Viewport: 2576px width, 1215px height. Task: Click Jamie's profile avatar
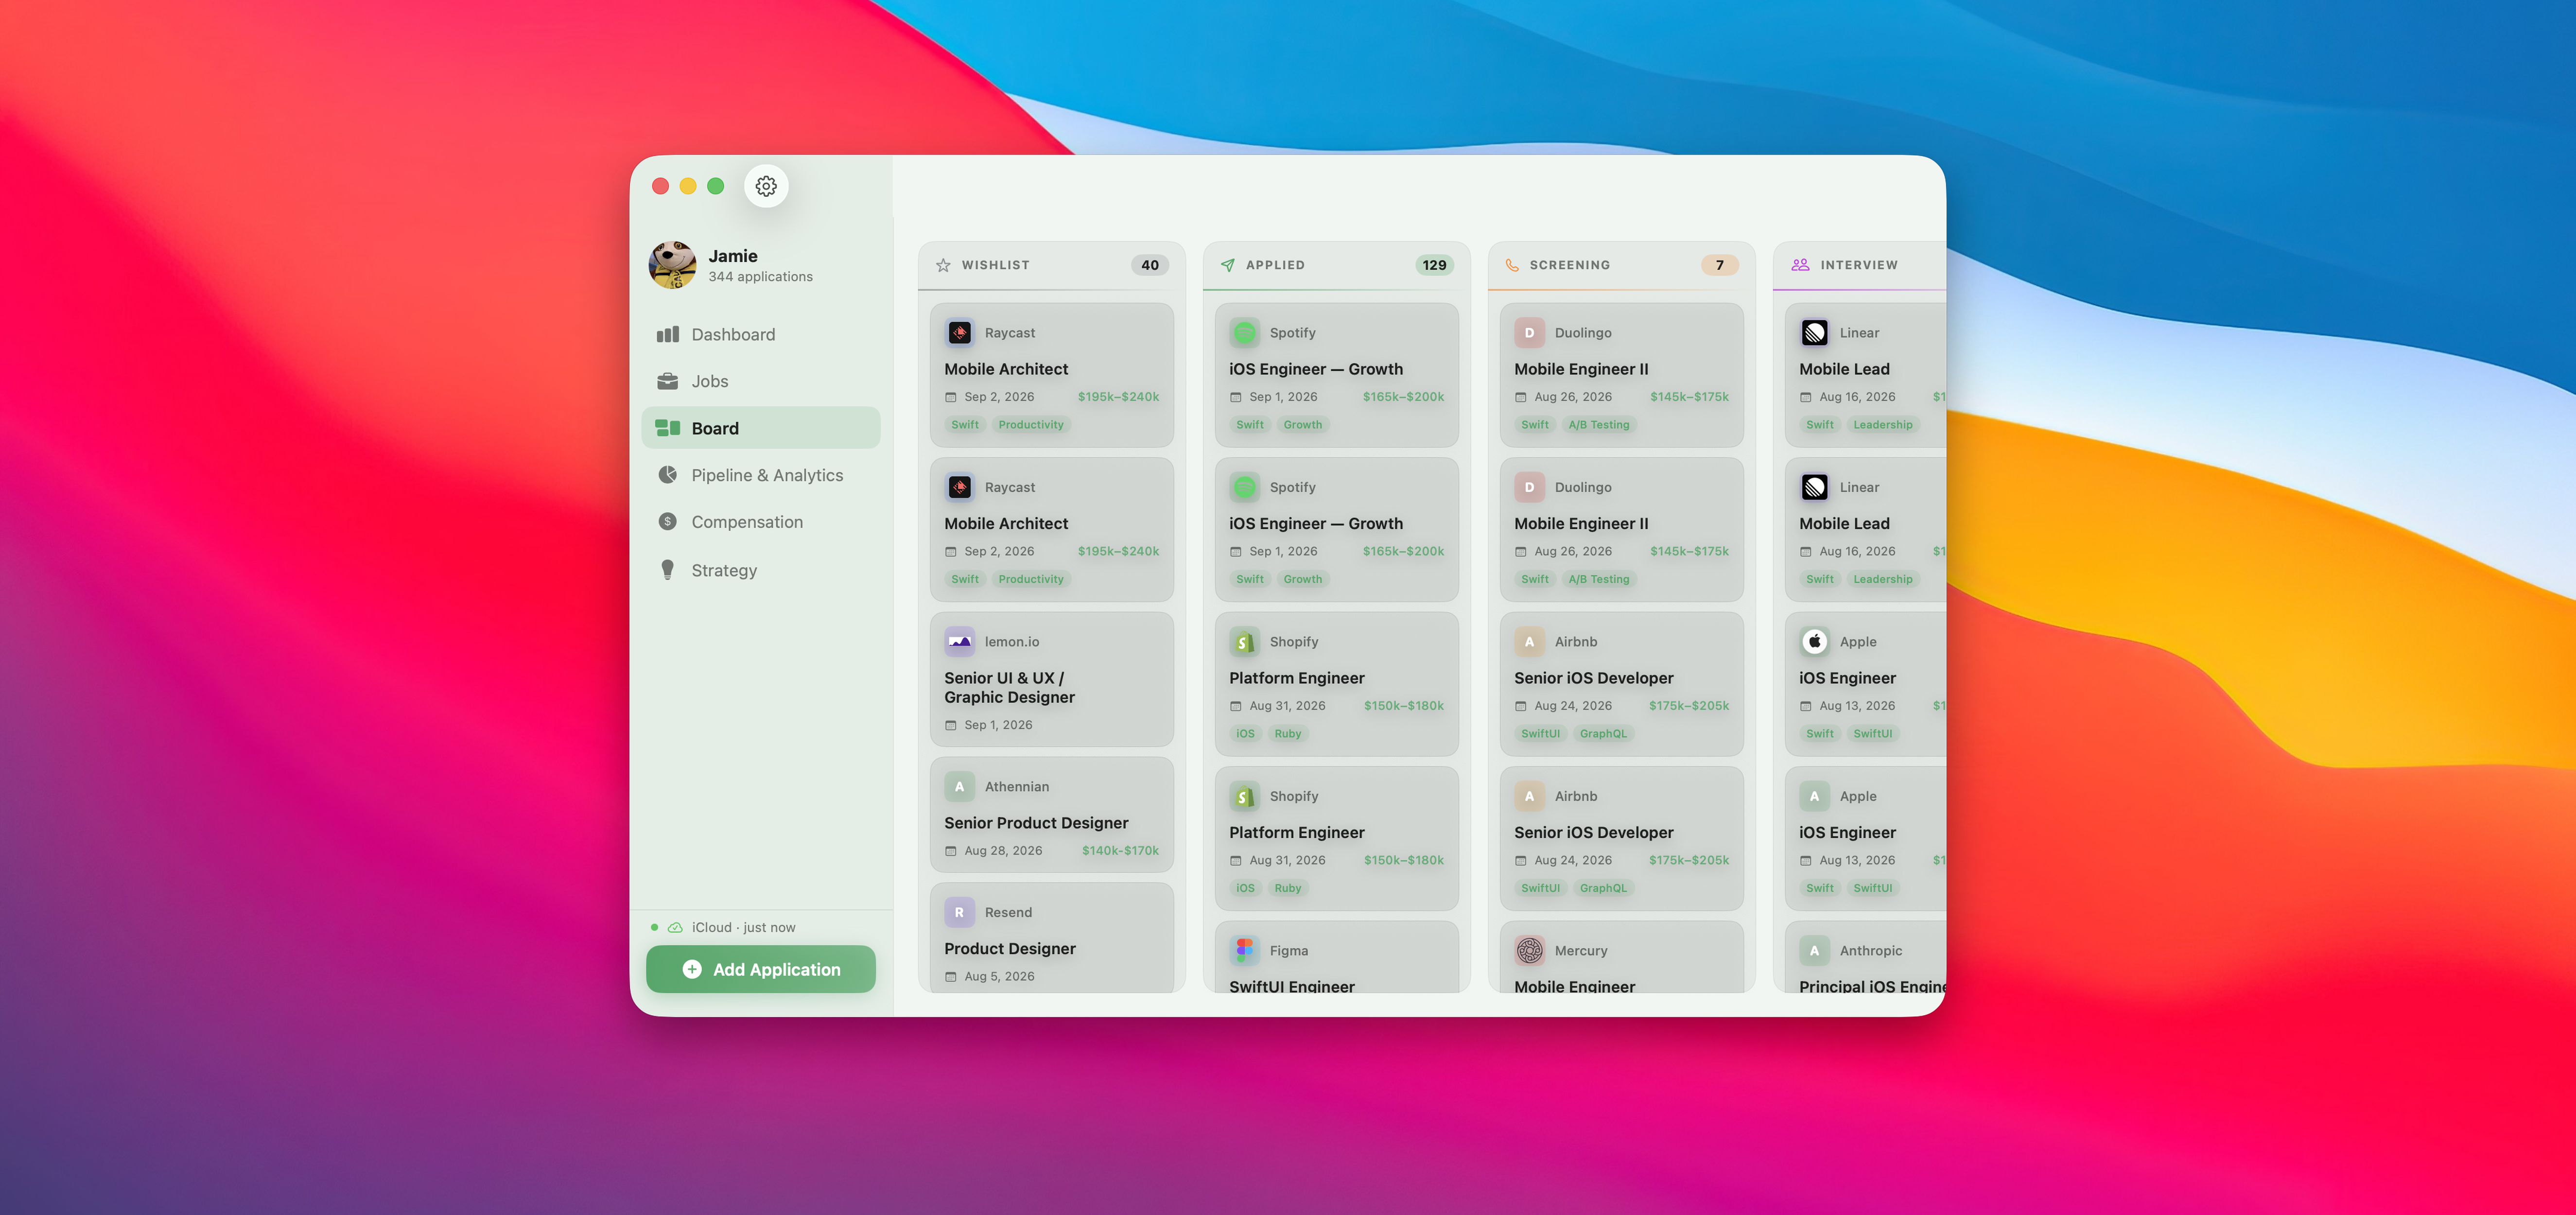click(x=672, y=265)
